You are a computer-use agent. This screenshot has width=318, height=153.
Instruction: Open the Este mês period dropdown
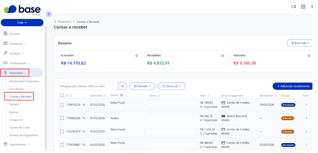tap(300, 43)
